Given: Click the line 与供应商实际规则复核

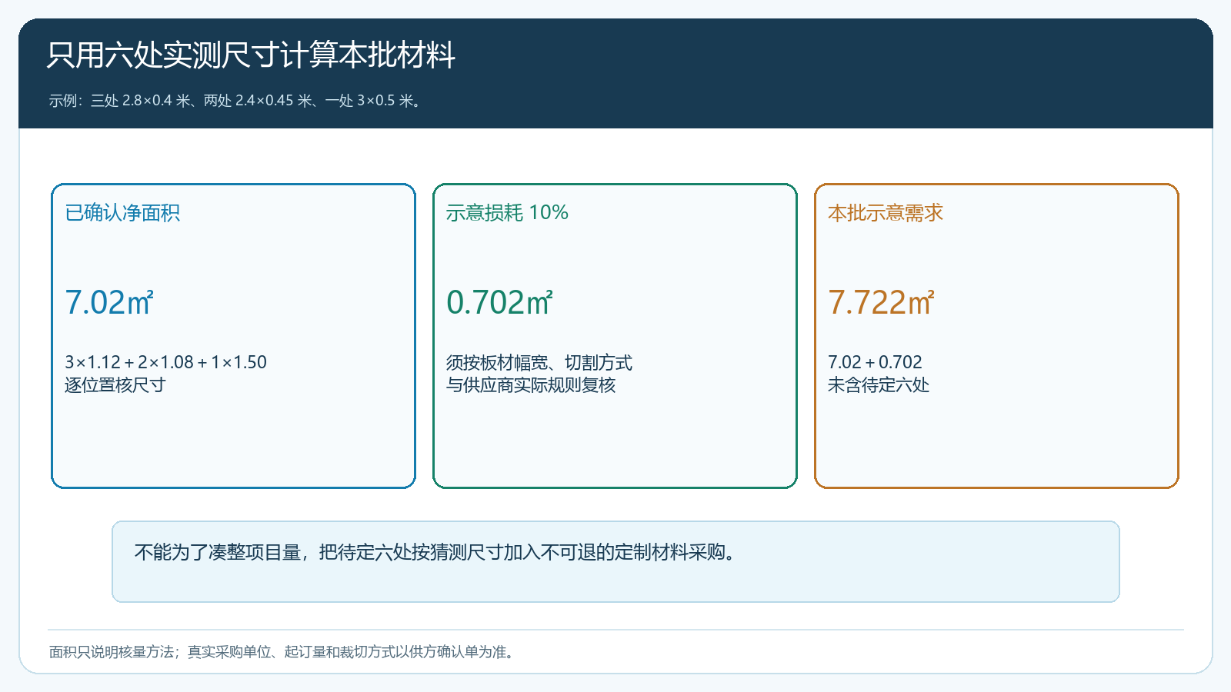Looking at the screenshot, I should pos(531,385).
